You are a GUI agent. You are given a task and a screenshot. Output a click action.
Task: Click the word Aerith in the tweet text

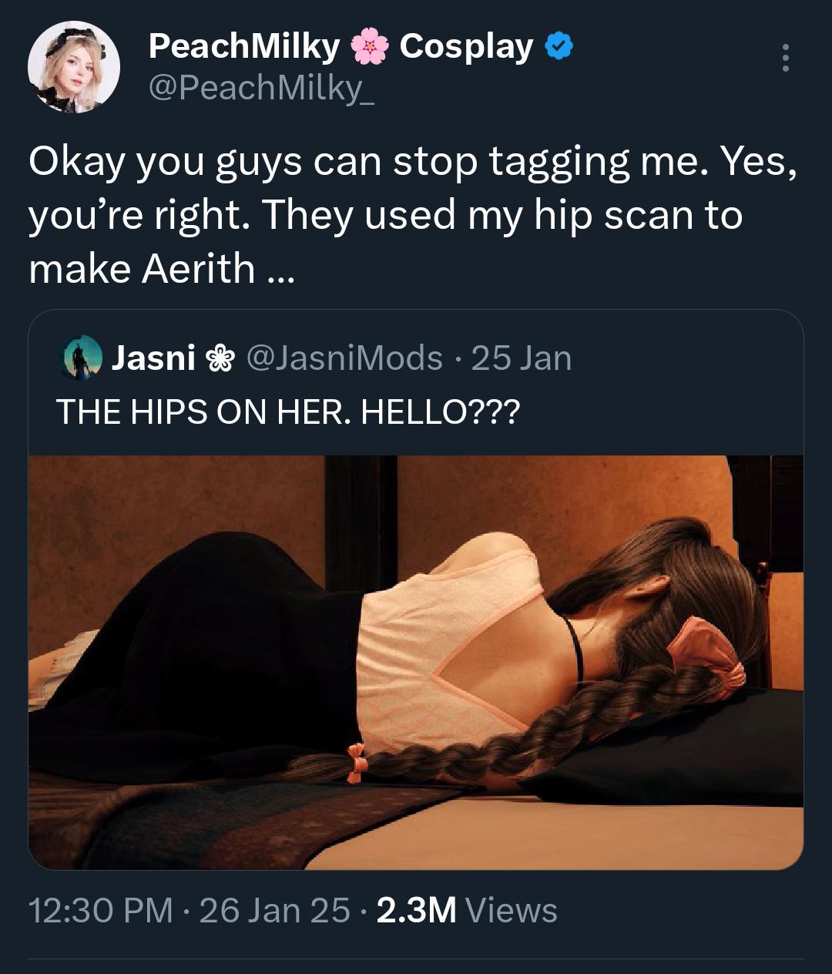pos(198,268)
